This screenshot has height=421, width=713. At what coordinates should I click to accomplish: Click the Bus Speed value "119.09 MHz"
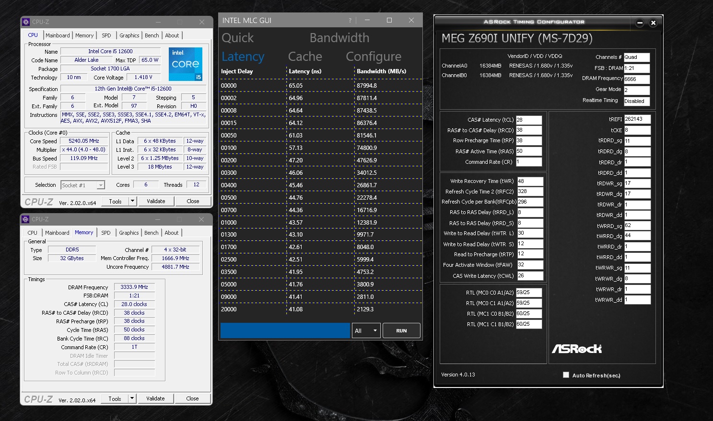tap(84, 158)
